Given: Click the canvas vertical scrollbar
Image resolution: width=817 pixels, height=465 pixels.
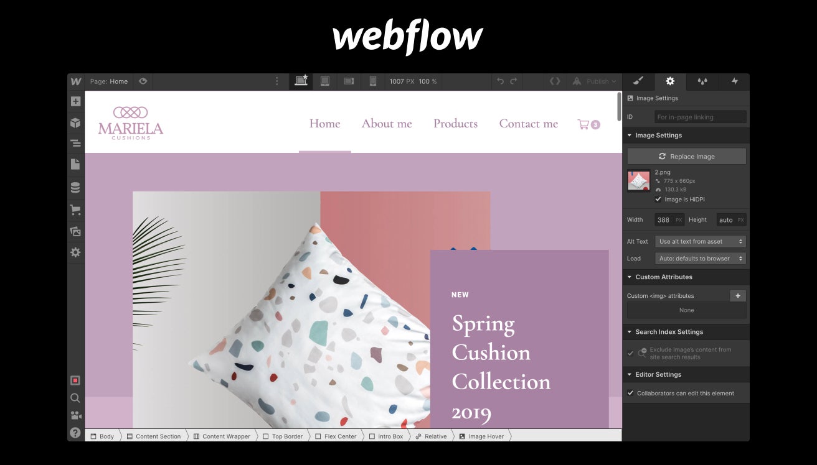Looking at the screenshot, I should (619, 107).
